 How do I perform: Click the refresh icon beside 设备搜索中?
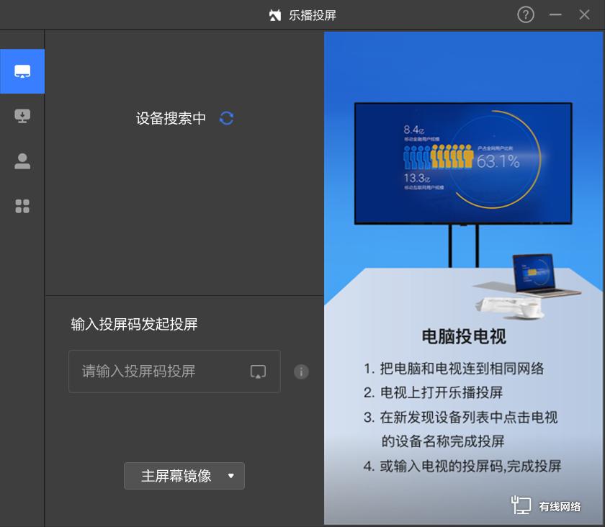click(226, 119)
